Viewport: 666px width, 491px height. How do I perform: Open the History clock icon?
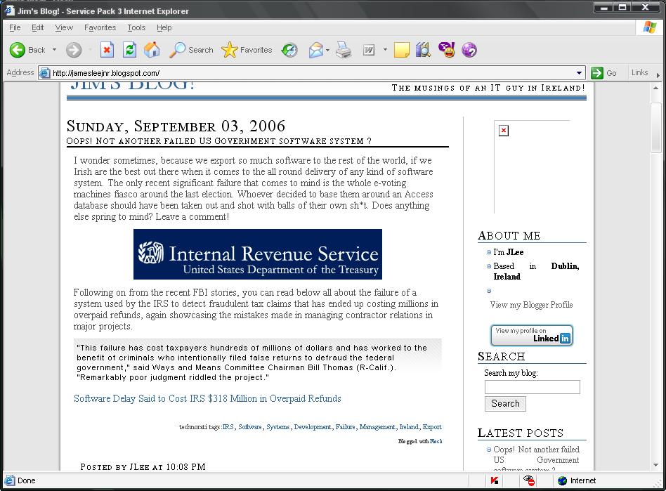[x=289, y=51]
